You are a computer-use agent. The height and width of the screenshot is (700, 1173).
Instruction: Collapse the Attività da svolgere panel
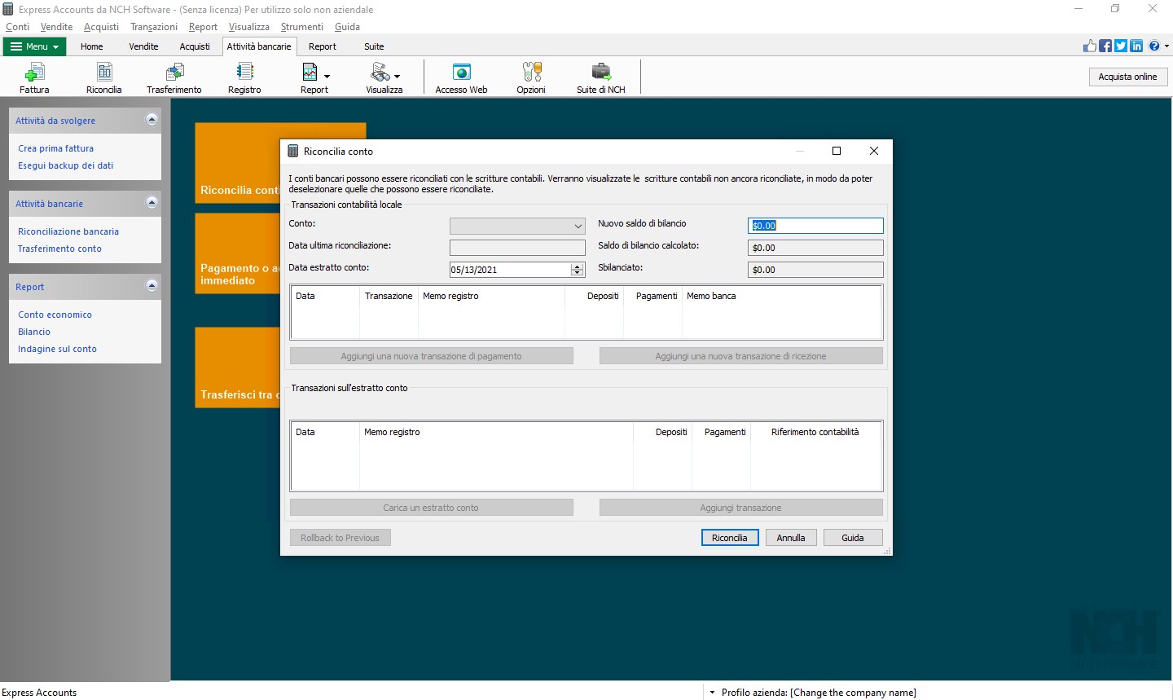pyautogui.click(x=152, y=120)
